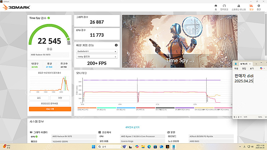Click the score distribution histogram

[49, 84]
